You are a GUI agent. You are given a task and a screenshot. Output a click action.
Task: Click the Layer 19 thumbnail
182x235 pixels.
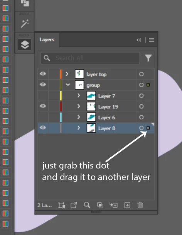[91, 107]
